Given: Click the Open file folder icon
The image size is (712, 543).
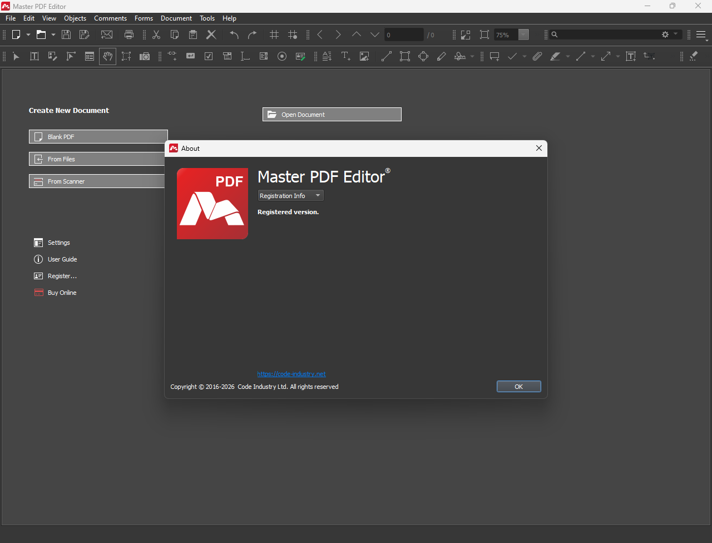Looking at the screenshot, I should (x=41, y=34).
